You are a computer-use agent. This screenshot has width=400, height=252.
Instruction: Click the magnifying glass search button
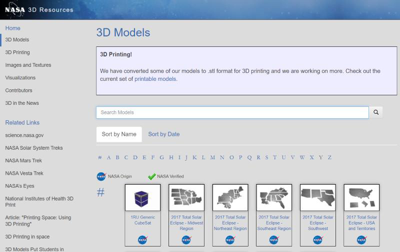pyautogui.click(x=376, y=112)
